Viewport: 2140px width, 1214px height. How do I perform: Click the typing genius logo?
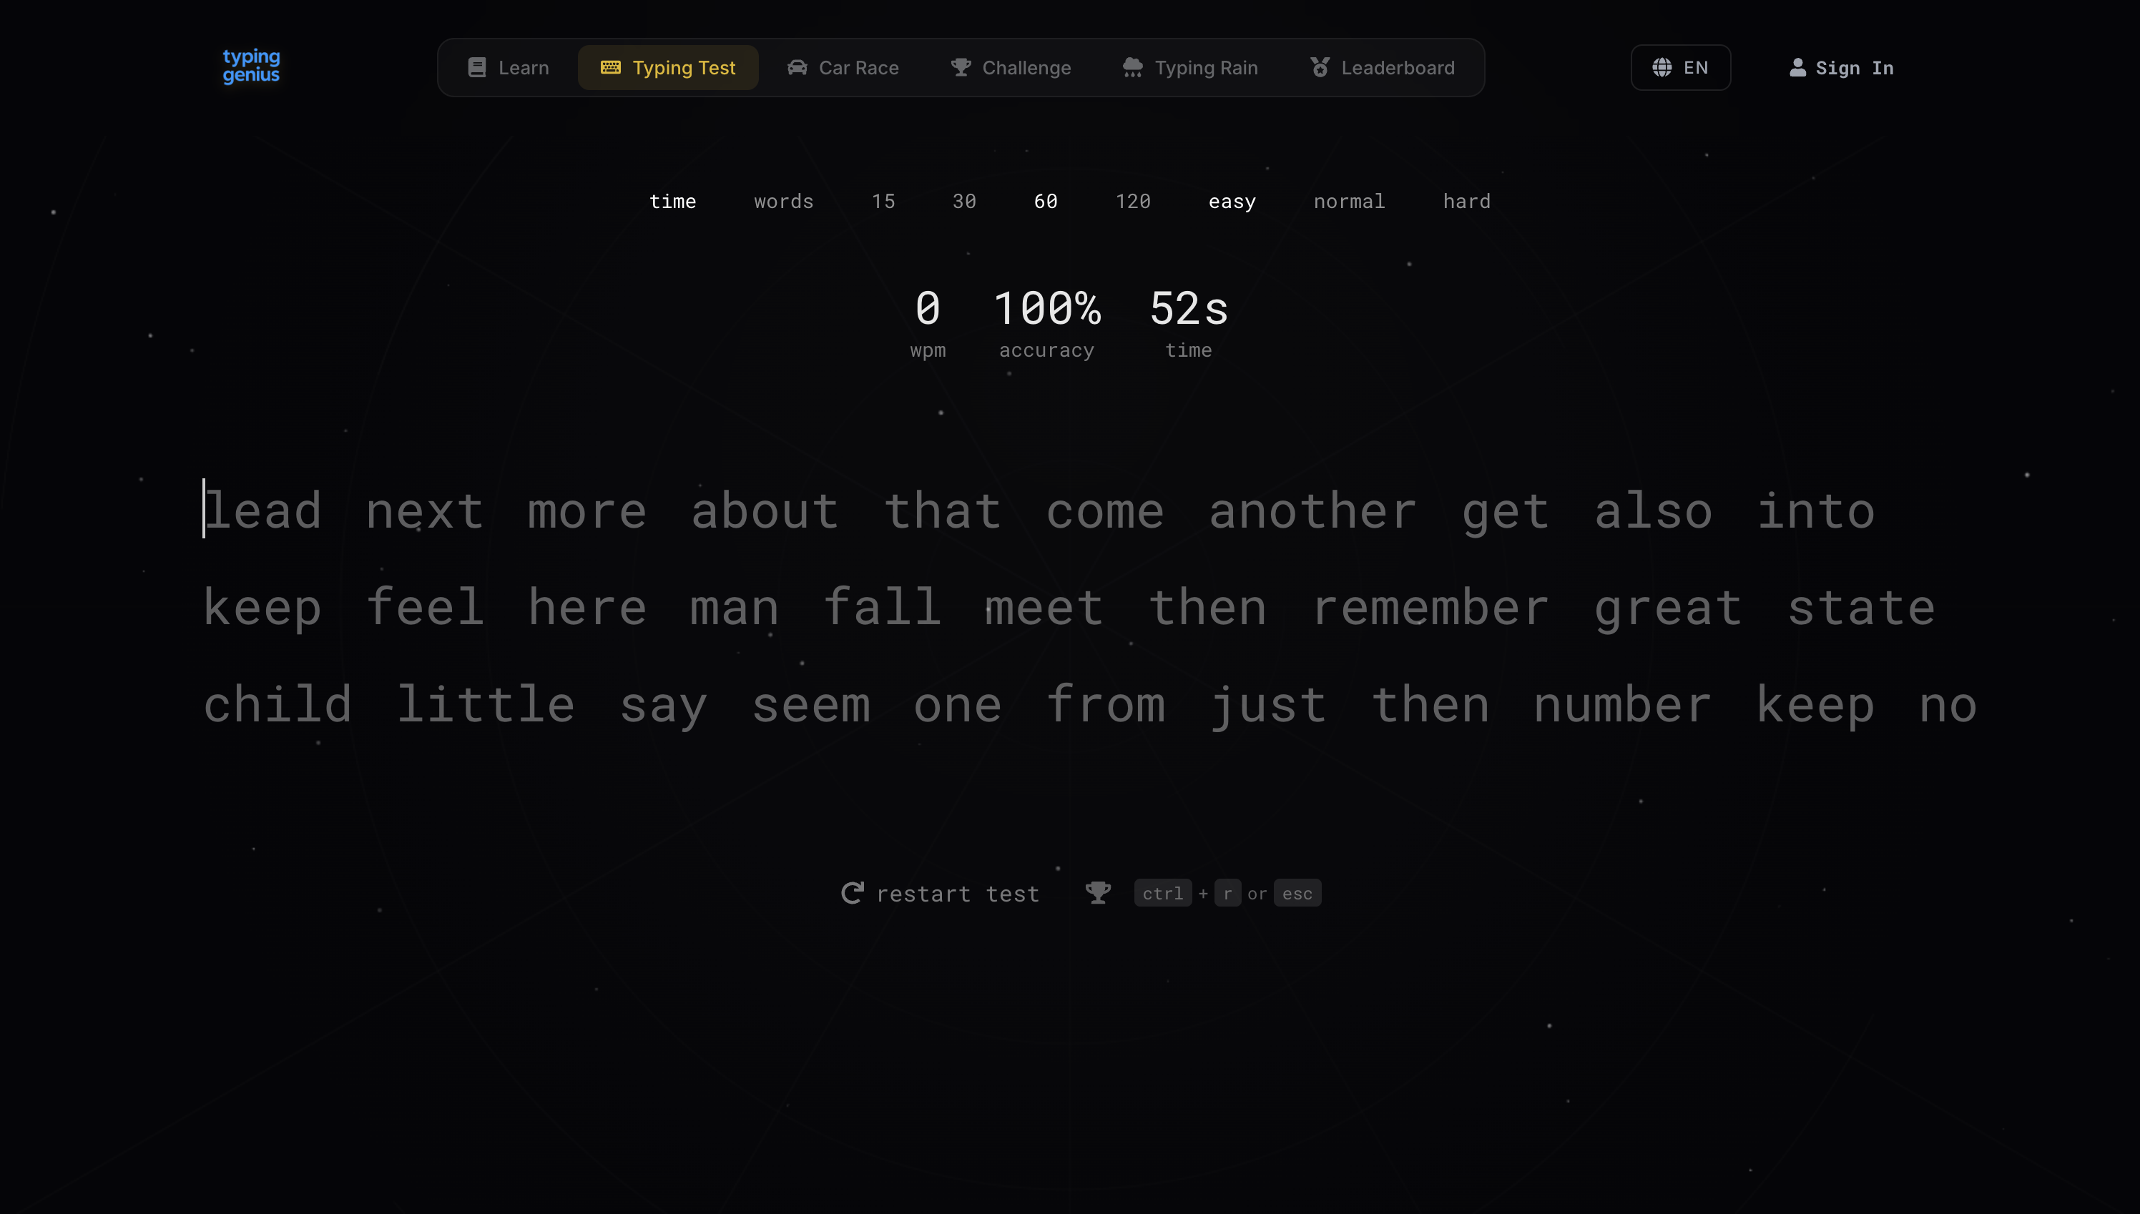coord(250,66)
